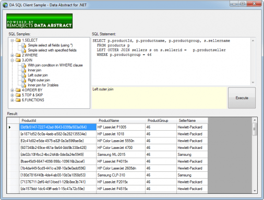Click row header of HP LaserJet P1005 row

pyautogui.click(x=13, y=127)
